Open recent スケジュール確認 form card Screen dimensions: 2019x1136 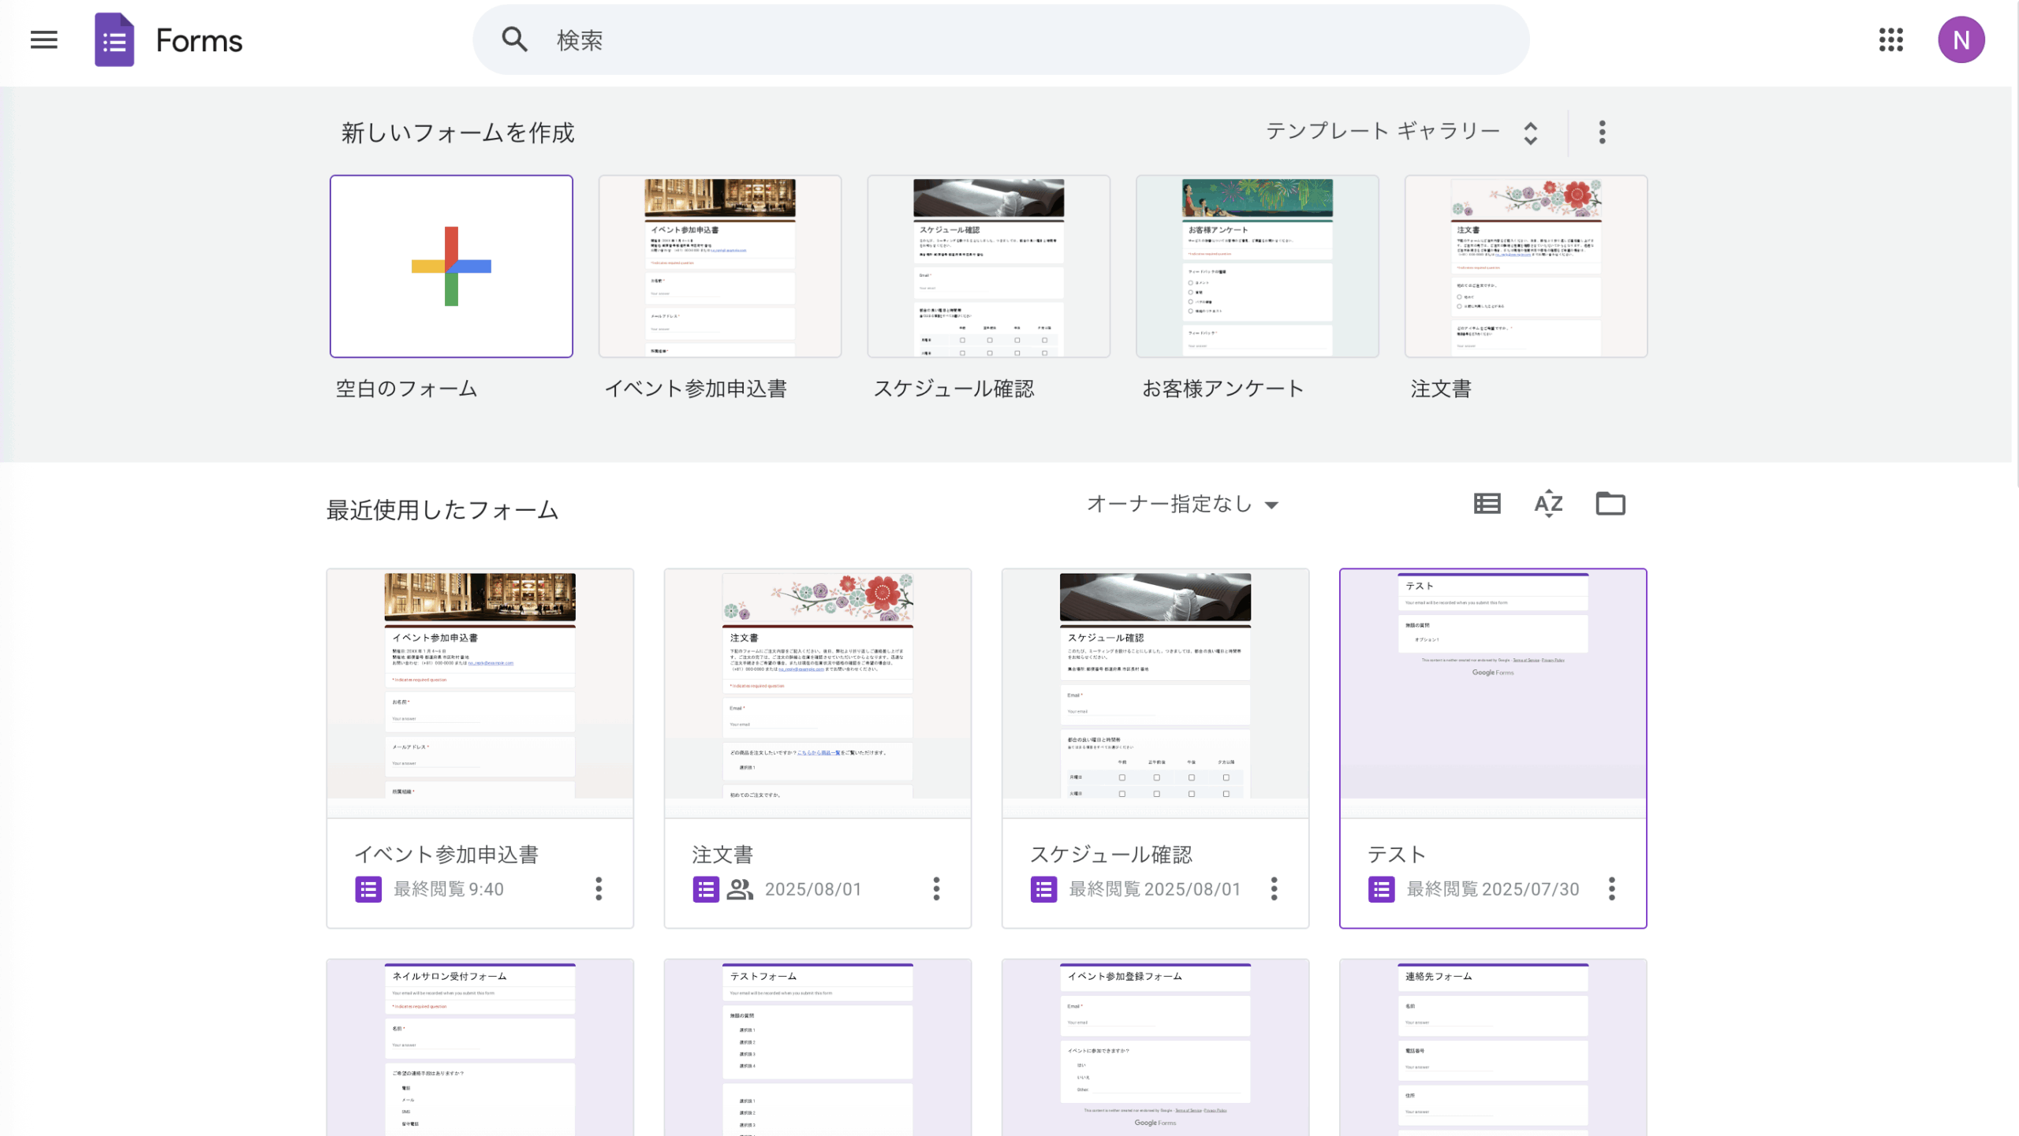coord(1155,748)
